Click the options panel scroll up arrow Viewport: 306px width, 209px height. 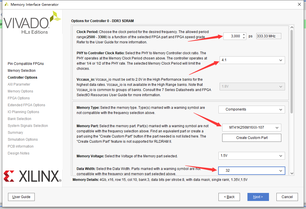tap(292, 27)
